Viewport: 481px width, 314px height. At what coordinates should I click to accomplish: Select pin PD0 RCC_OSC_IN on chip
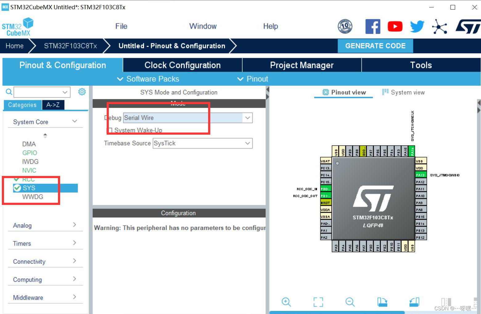326,189
